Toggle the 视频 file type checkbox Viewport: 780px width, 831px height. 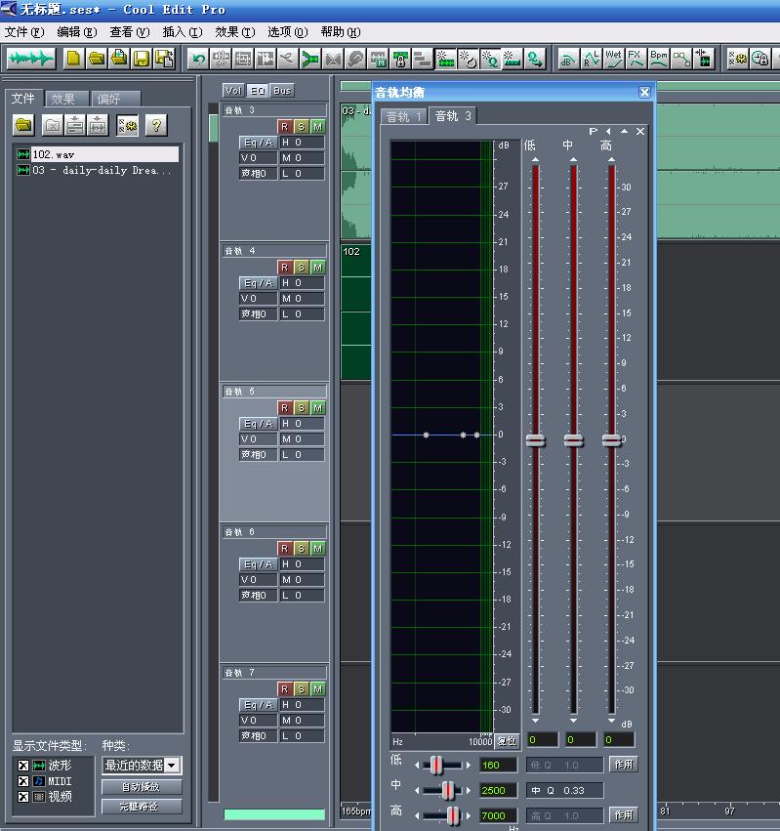click(x=23, y=797)
